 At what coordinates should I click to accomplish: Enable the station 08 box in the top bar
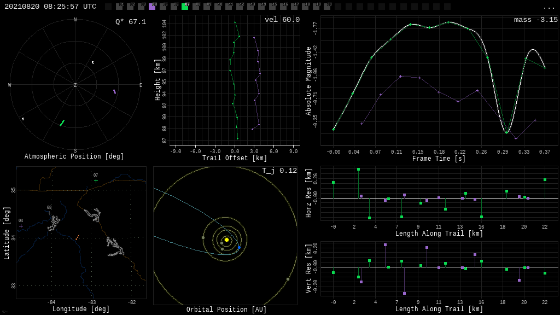pos(196,7)
